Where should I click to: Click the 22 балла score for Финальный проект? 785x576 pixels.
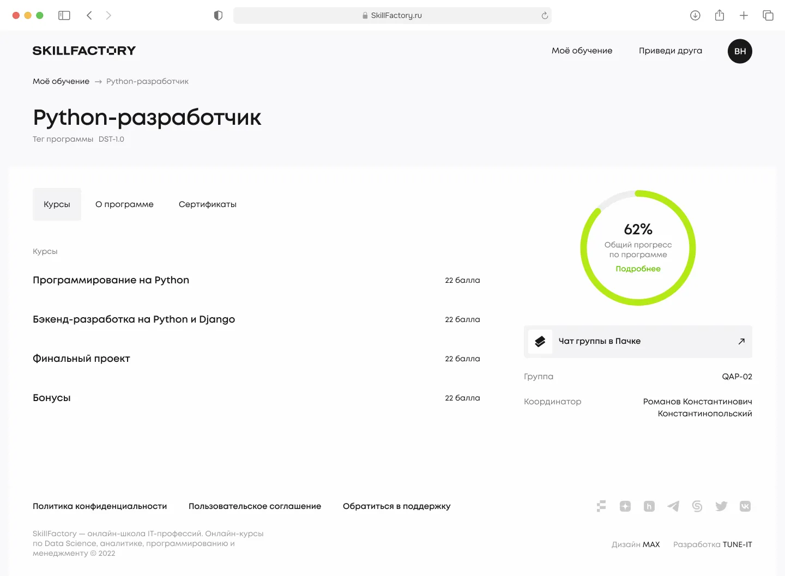click(x=462, y=359)
